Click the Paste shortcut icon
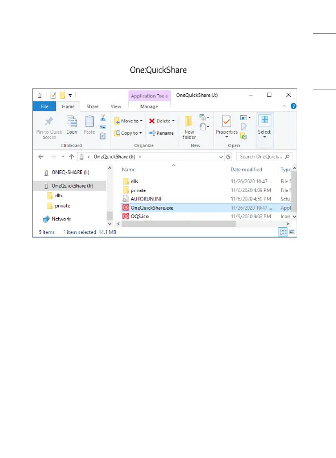This screenshot has height=458, width=336. pyautogui.click(x=103, y=136)
